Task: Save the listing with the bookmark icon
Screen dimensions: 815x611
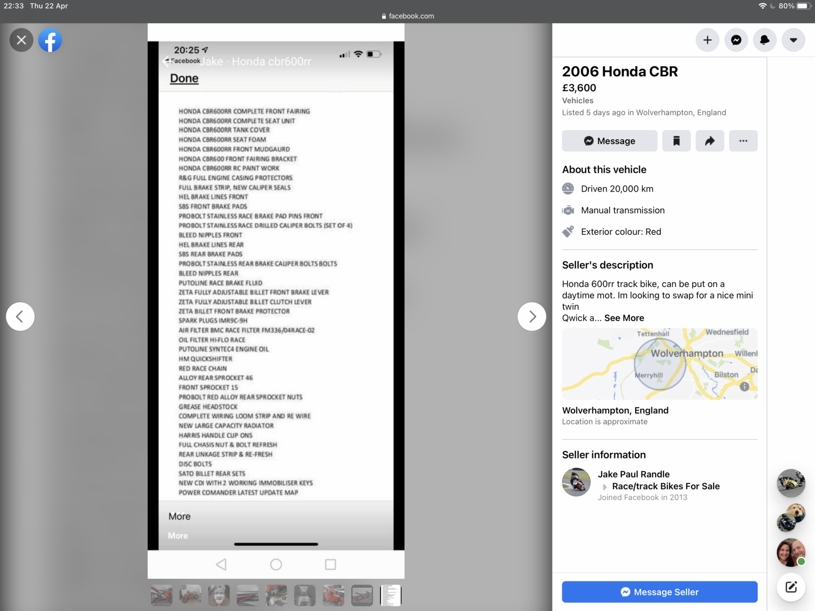Action: tap(676, 141)
